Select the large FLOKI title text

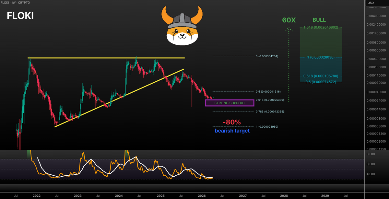[x=20, y=16]
